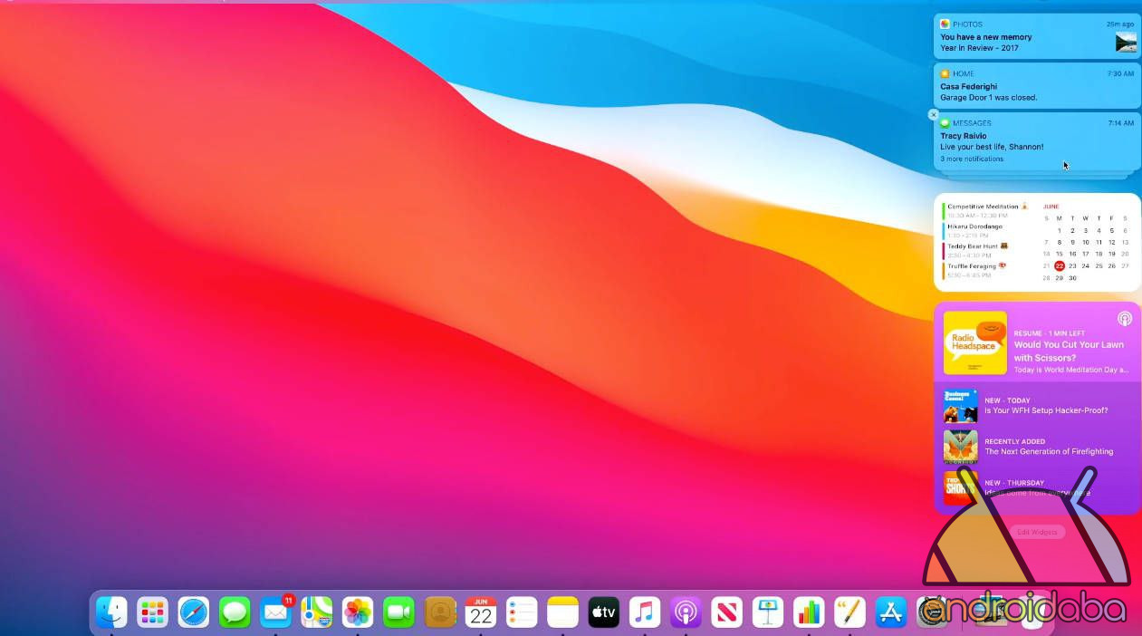Open Finder from the dock
The height and width of the screenshot is (636, 1142).
(x=111, y=612)
